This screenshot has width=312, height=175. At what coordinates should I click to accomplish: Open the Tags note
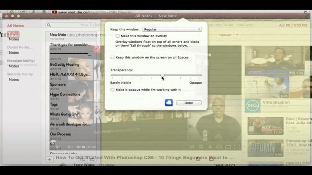71,106
